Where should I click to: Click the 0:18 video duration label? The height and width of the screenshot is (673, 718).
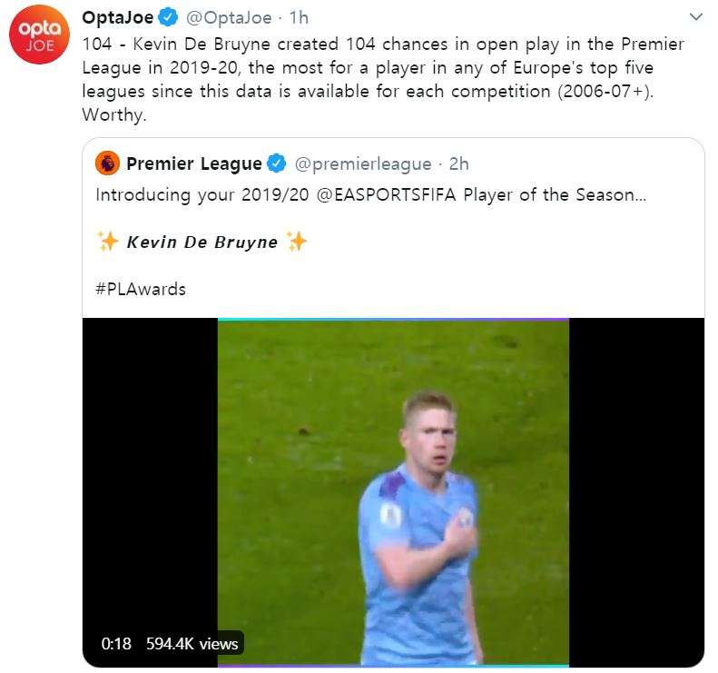pyautogui.click(x=116, y=644)
